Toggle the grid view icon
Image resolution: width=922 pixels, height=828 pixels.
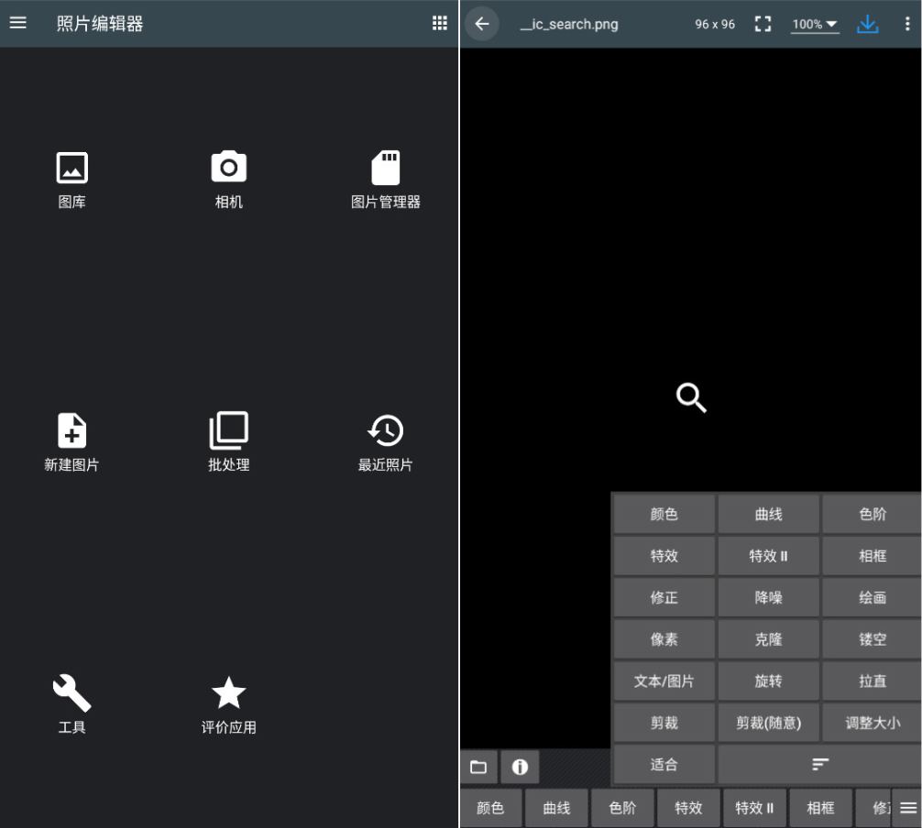point(440,24)
